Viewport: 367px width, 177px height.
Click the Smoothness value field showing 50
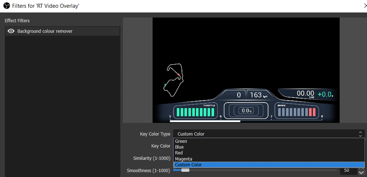click(349, 171)
